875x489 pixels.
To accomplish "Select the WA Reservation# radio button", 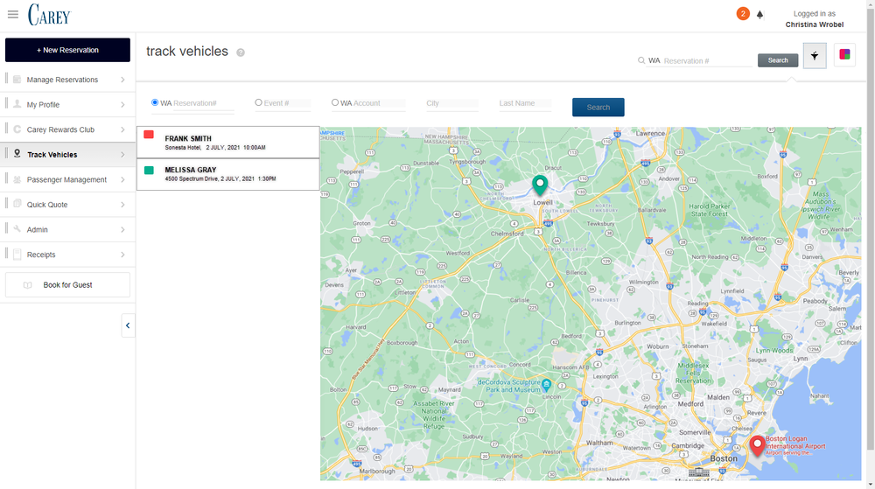I will tap(155, 102).
